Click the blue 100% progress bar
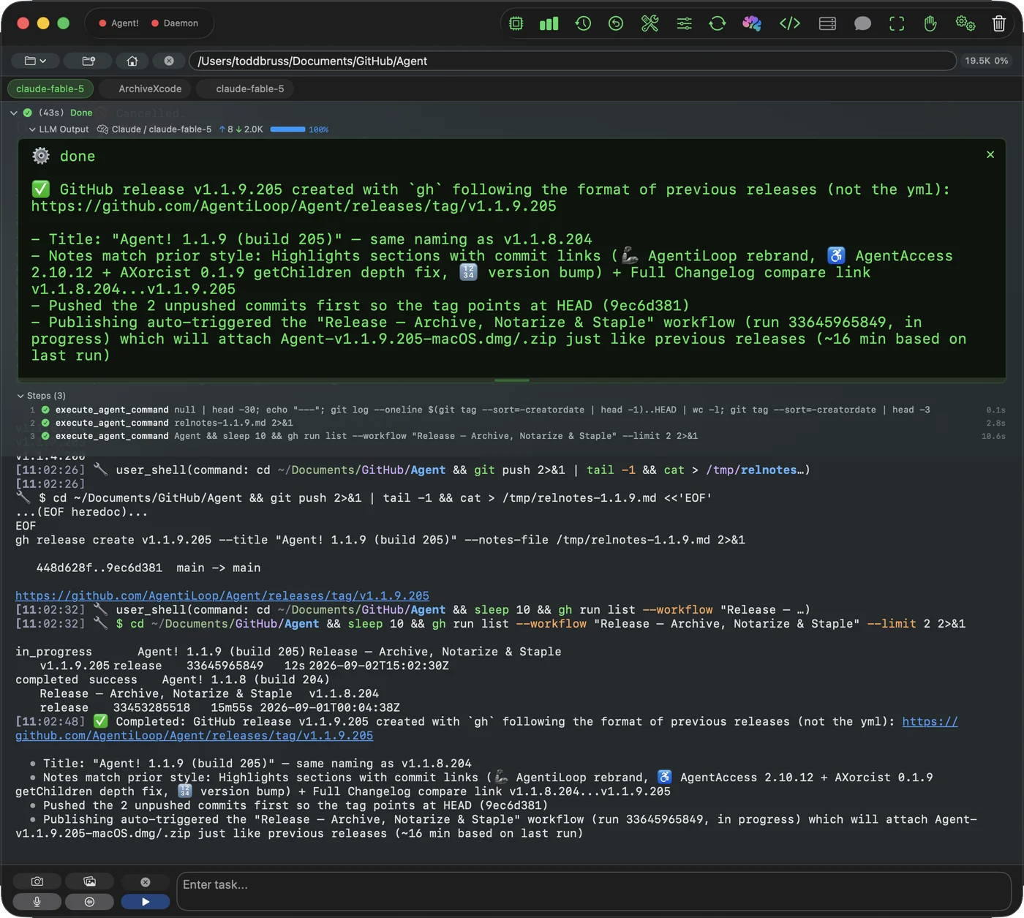 click(287, 129)
